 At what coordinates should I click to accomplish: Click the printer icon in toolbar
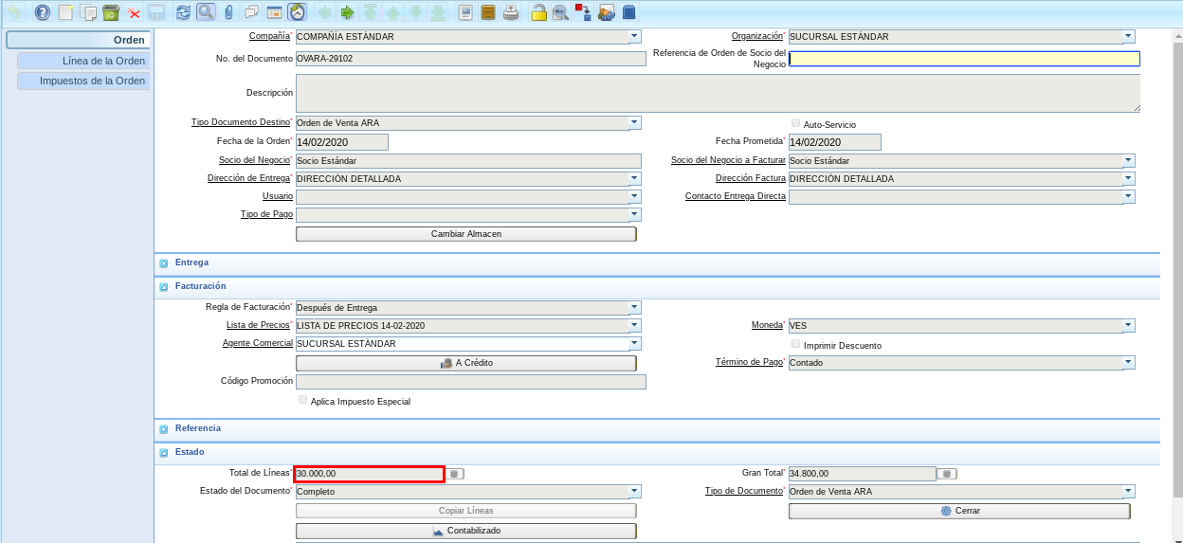click(511, 12)
